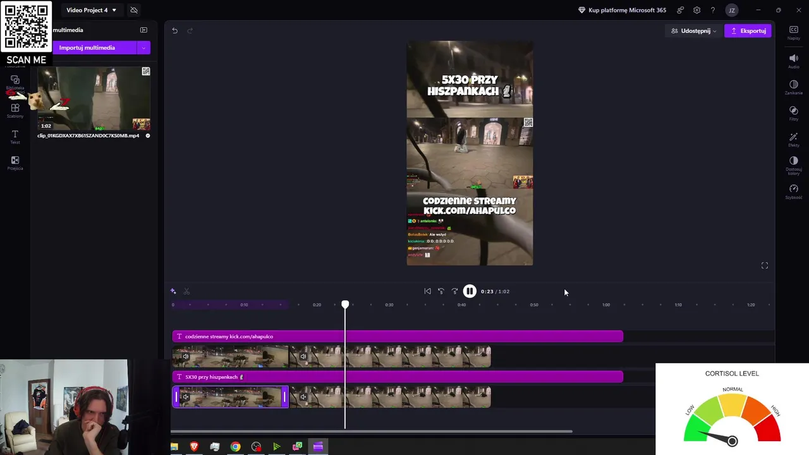Image resolution: width=809 pixels, height=455 pixels.
Task: Skip to the beginning of the video
Action: pos(427,291)
